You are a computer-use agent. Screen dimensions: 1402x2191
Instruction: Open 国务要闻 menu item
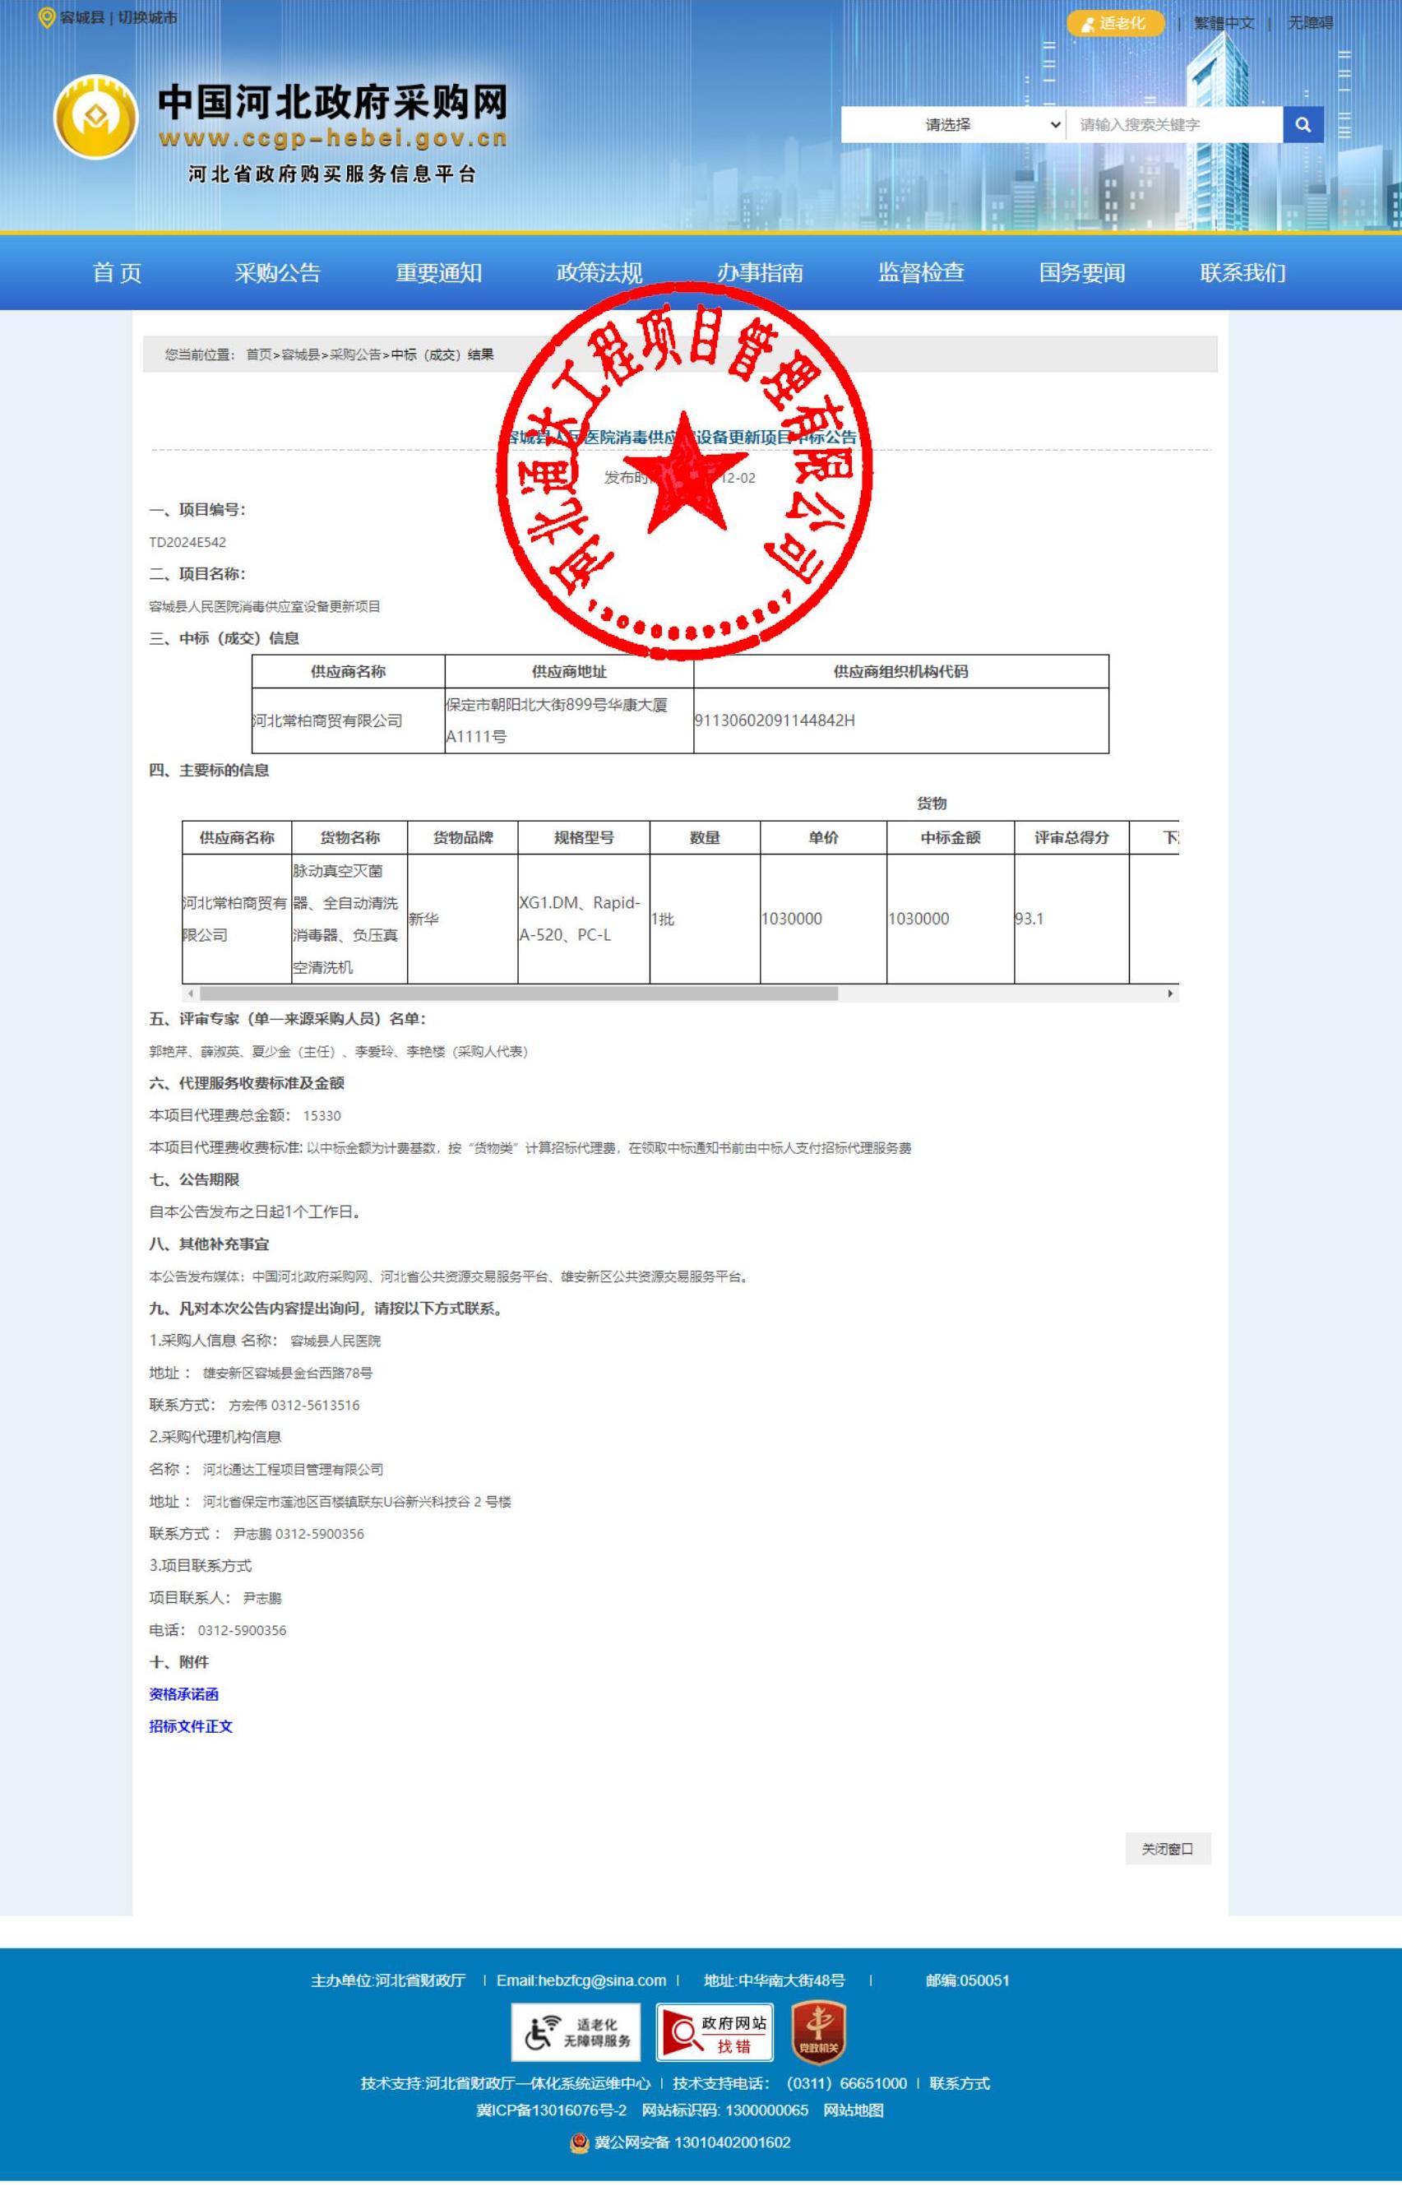point(1082,272)
